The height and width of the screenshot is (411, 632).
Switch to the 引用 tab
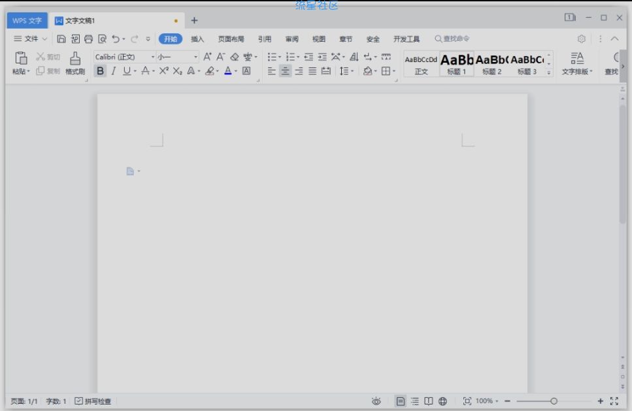point(265,39)
